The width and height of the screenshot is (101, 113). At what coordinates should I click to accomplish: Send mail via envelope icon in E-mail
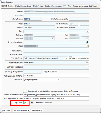coord(87,46)
